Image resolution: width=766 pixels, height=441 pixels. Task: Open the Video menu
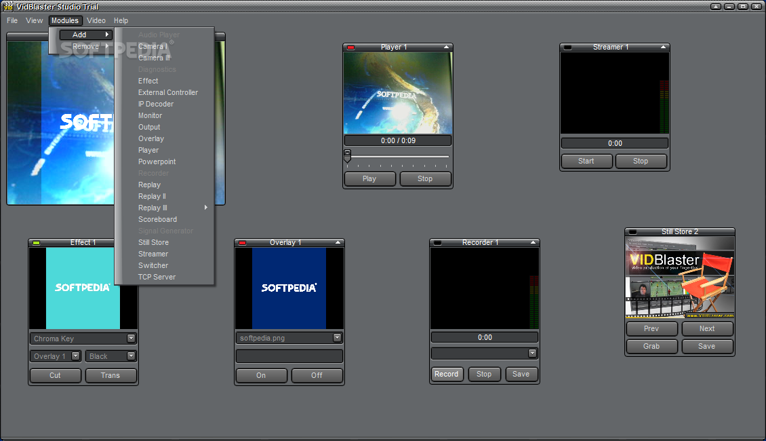96,20
